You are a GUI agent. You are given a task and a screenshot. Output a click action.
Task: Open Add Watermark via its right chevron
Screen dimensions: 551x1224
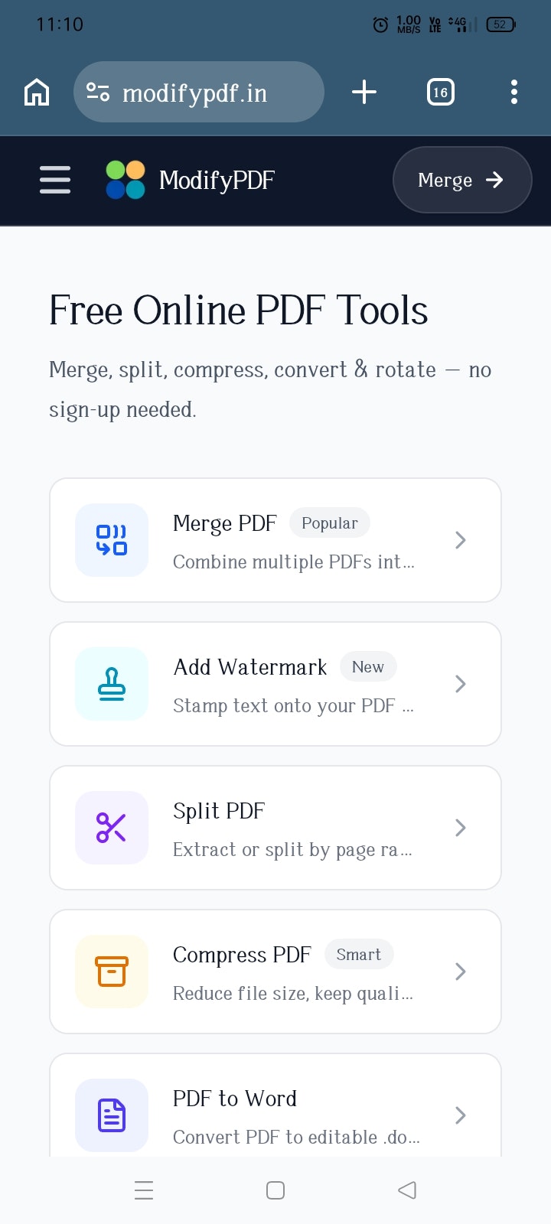(460, 683)
